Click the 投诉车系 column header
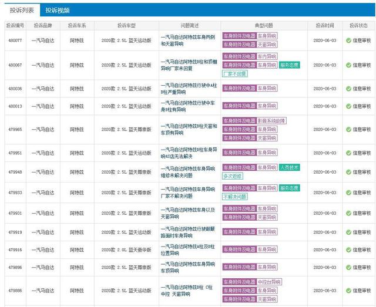 [x=77, y=26]
